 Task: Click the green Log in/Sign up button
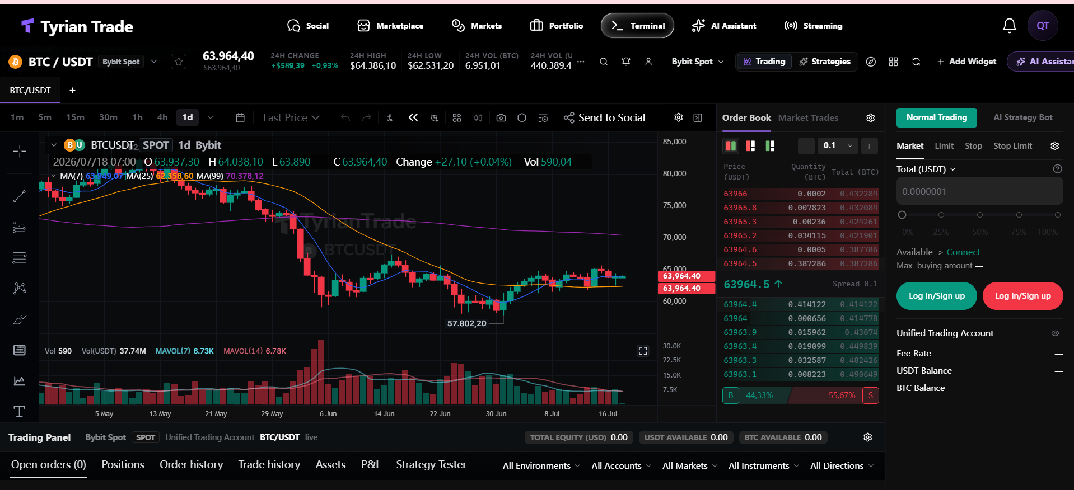pyautogui.click(x=936, y=296)
